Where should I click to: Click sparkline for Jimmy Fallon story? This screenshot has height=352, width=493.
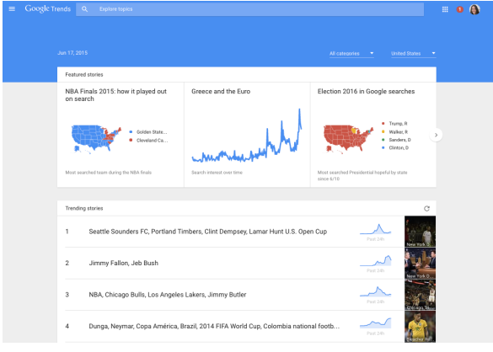coord(375,260)
